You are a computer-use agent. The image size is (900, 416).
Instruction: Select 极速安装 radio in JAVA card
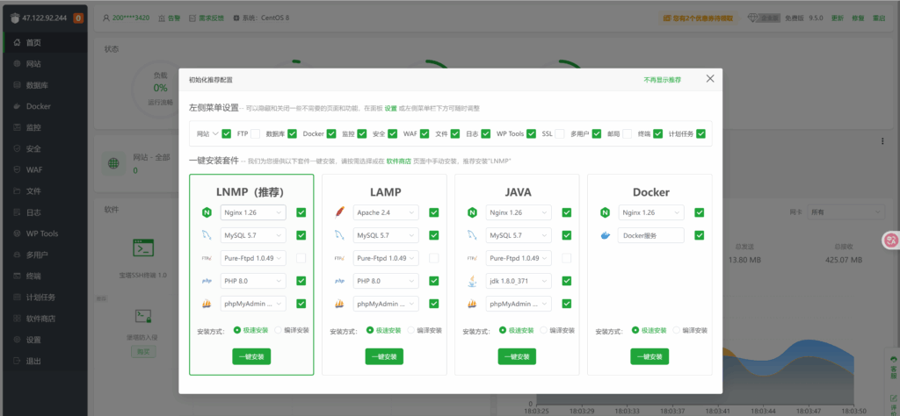[503, 330]
